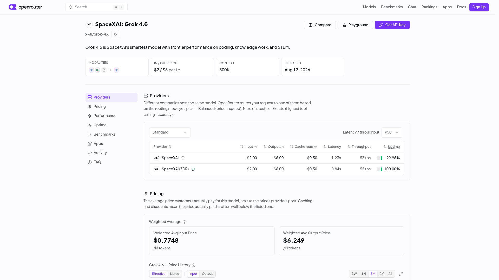This screenshot has height=280, width=499.
Task: Select the All time range
Action: click(x=390, y=274)
